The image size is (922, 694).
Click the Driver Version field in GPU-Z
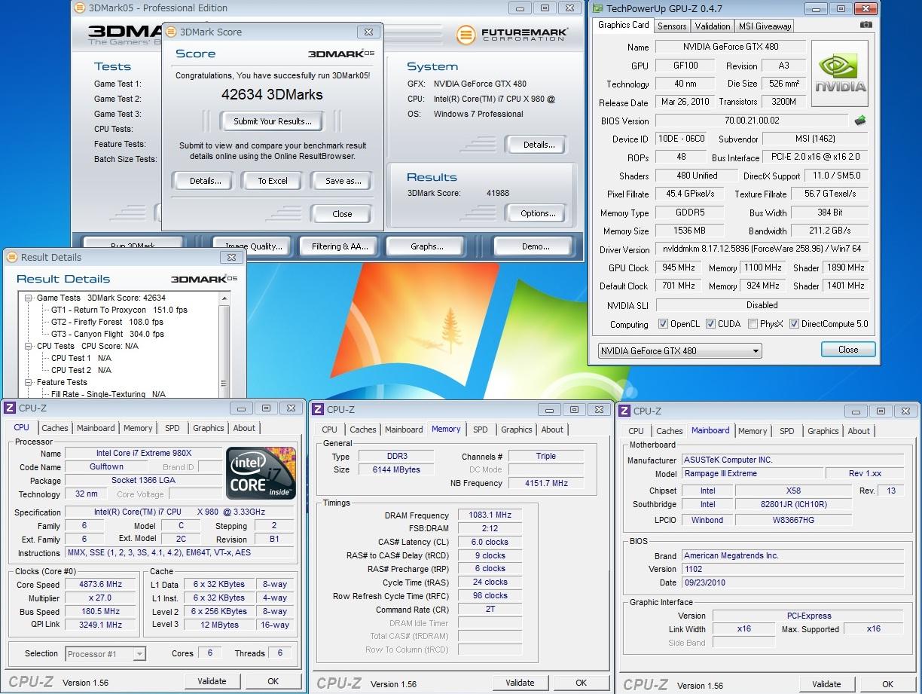coord(762,249)
